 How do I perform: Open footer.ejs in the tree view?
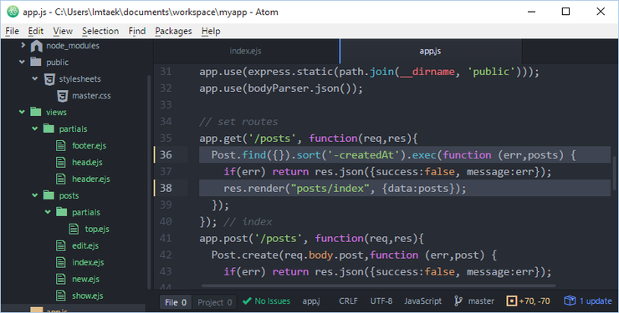(x=90, y=146)
